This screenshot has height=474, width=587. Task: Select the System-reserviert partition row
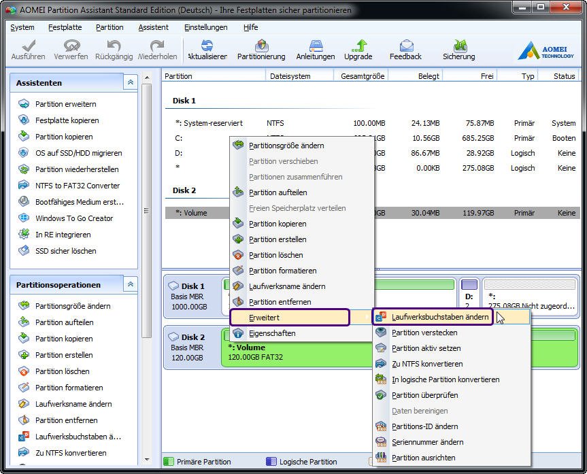click(x=373, y=123)
